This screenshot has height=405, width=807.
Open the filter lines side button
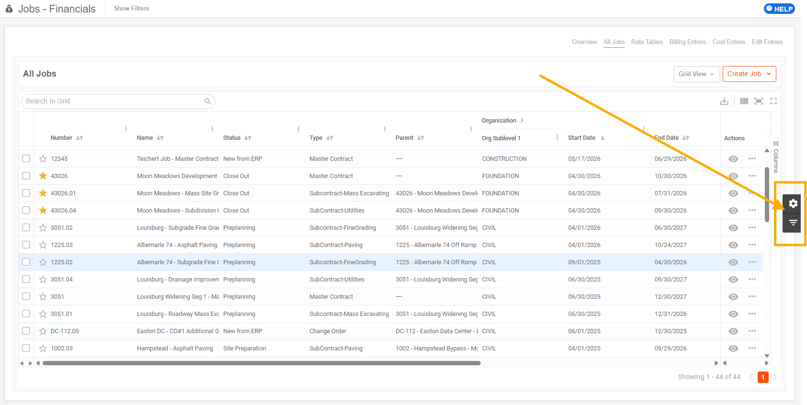[x=793, y=223]
